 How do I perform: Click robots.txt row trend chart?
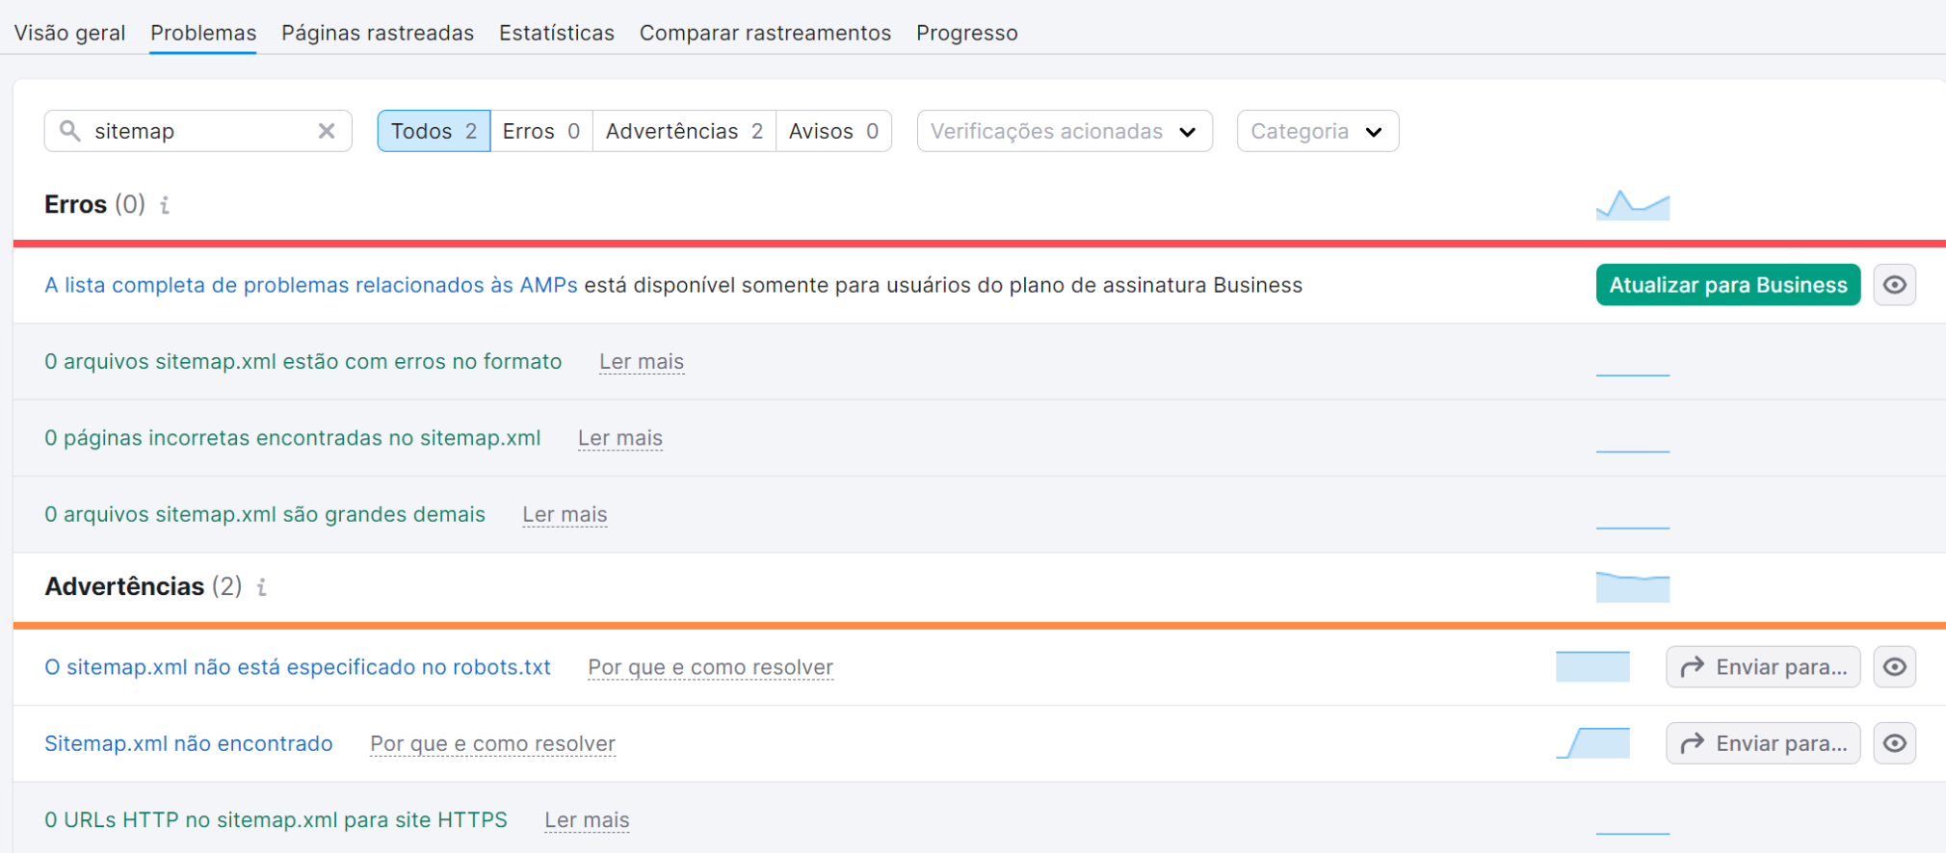(1592, 666)
